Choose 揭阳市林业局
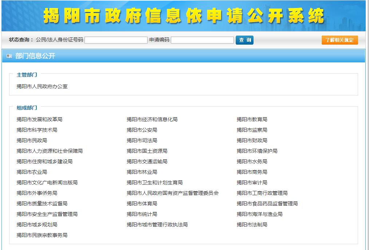This screenshot has height=250, width=369. (142, 172)
